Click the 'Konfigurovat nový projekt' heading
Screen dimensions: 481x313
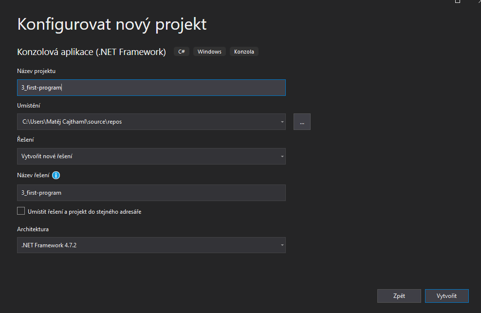[112, 24]
